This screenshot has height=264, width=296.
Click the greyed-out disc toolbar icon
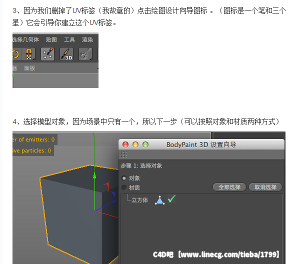tap(85, 54)
